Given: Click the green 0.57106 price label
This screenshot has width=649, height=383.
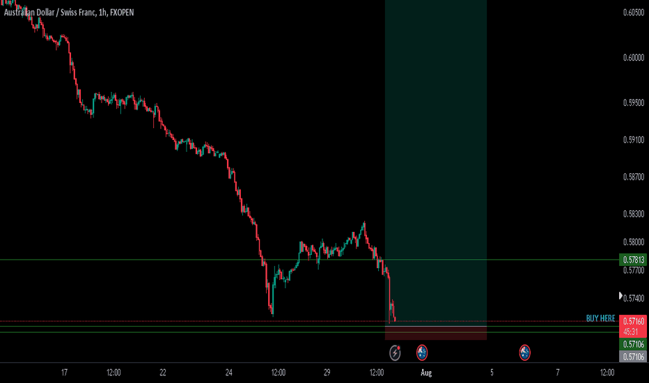Looking at the screenshot, I should [x=634, y=345].
